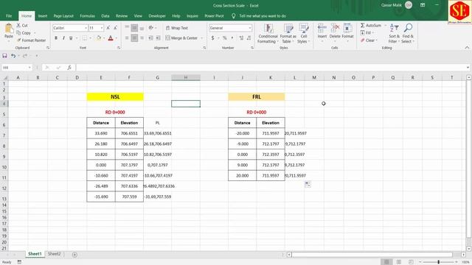Viewport: 472px width, 265px height.
Task: Apply the red Font Color
Action: click(x=111, y=38)
